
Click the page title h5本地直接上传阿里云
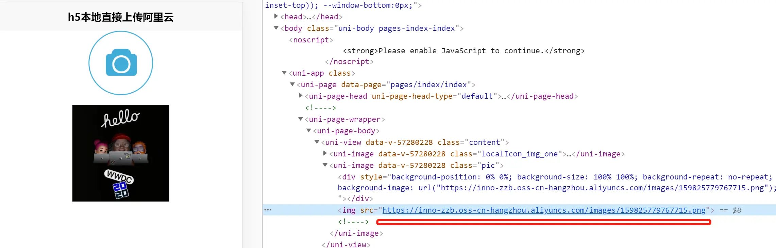pyautogui.click(x=121, y=17)
